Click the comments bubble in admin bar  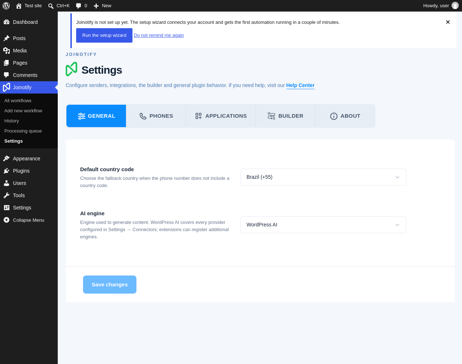(81, 6)
